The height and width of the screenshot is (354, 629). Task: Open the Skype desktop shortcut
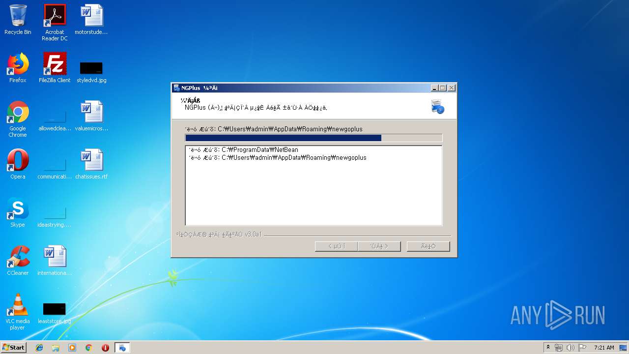coord(18,212)
